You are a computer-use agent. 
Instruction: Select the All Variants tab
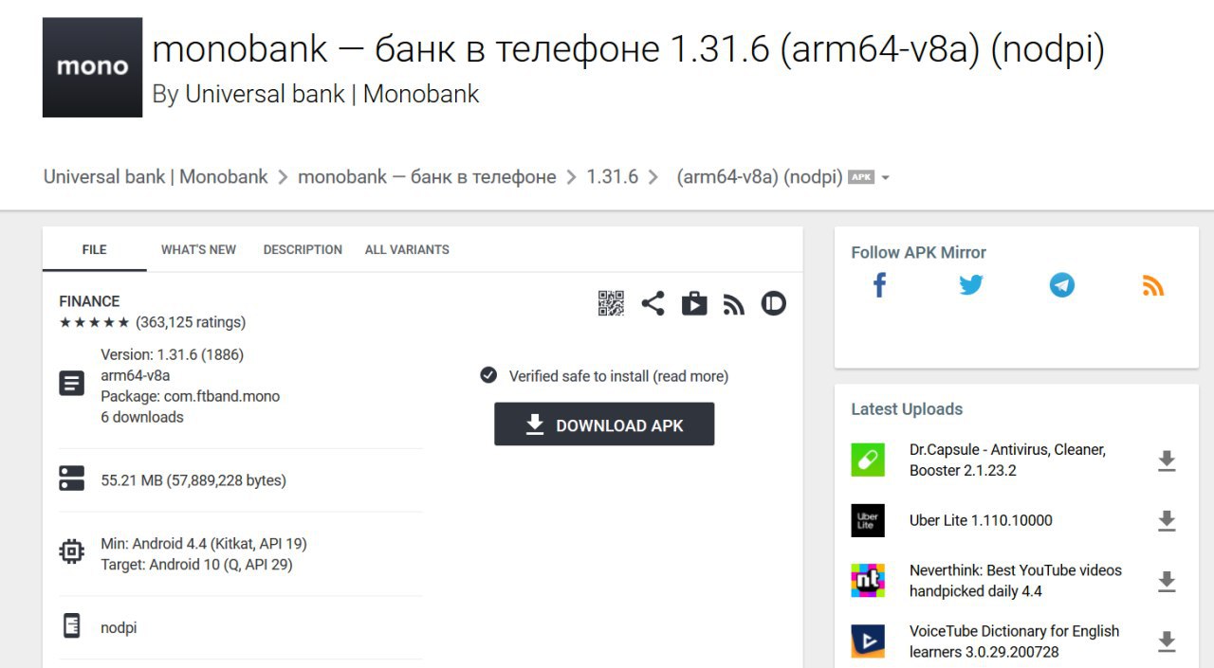click(407, 250)
